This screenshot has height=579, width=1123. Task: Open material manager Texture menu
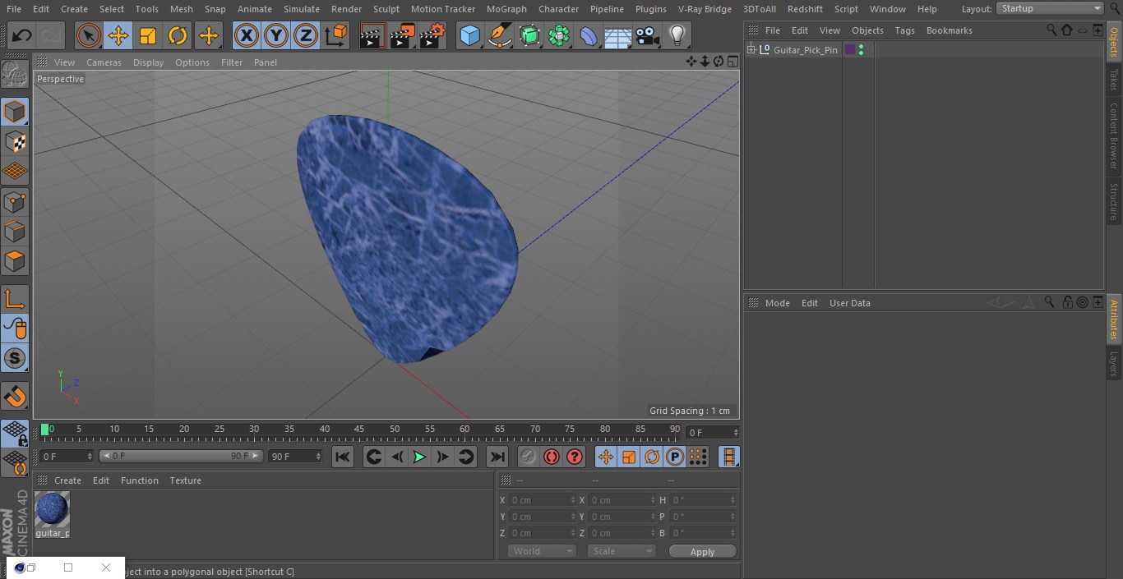coord(185,480)
